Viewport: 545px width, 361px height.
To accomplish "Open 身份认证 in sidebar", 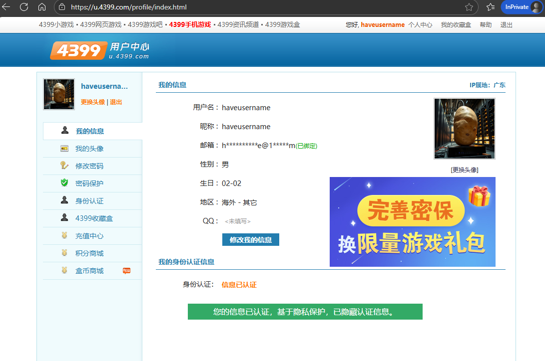I will pyautogui.click(x=89, y=201).
